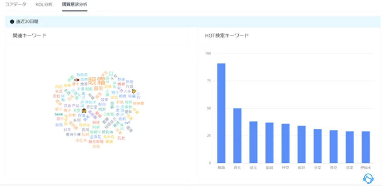The width and height of the screenshot is (382, 186).
Task: Click the 资生堂 keyword in word cloud
Action: click(x=92, y=107)
